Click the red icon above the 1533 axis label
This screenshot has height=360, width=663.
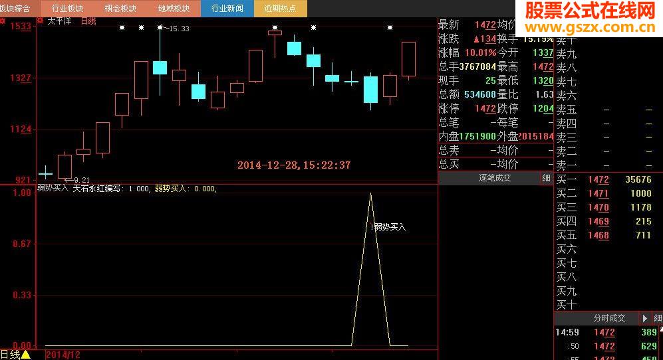tap(3, 21)
